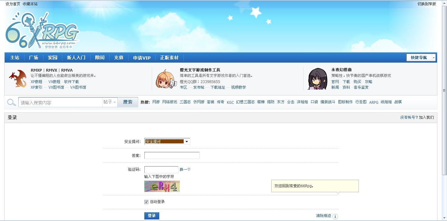Screen dimensions: 447x221
Task: Open the 广场 nav tab
Action: click(x=34, y=58)
